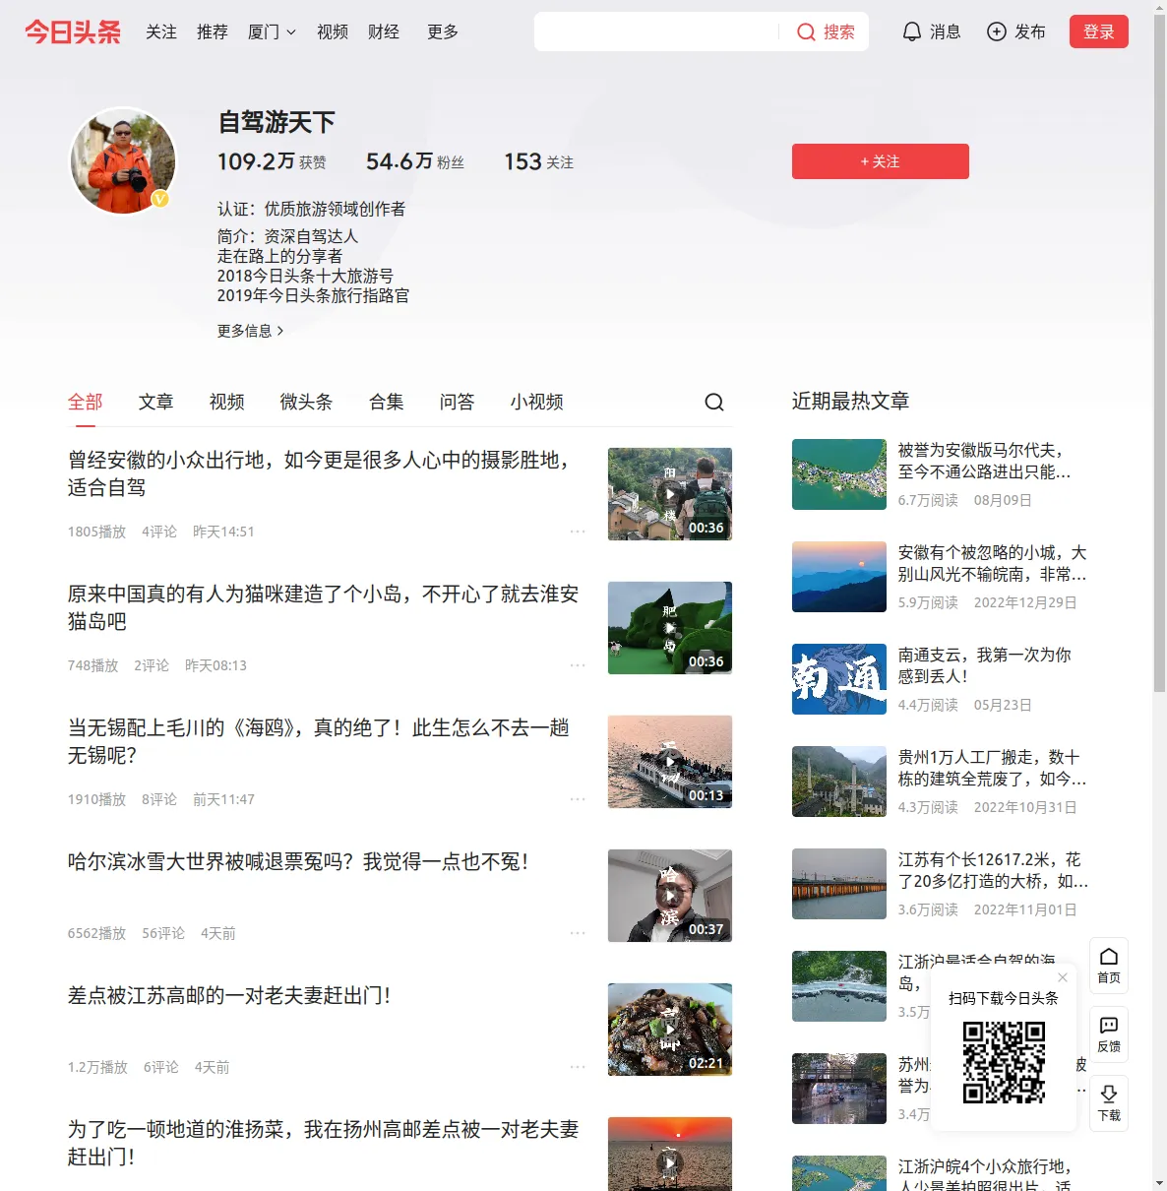
Task: Open more options for 哈尔滨冰雪大世界 post
Action: pyautogui.click(x=578, y=933)
